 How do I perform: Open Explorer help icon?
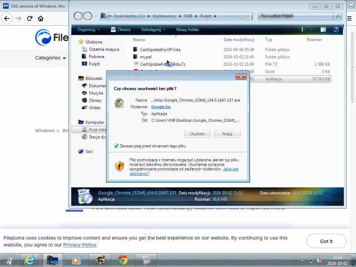click(x=336, y=30)
